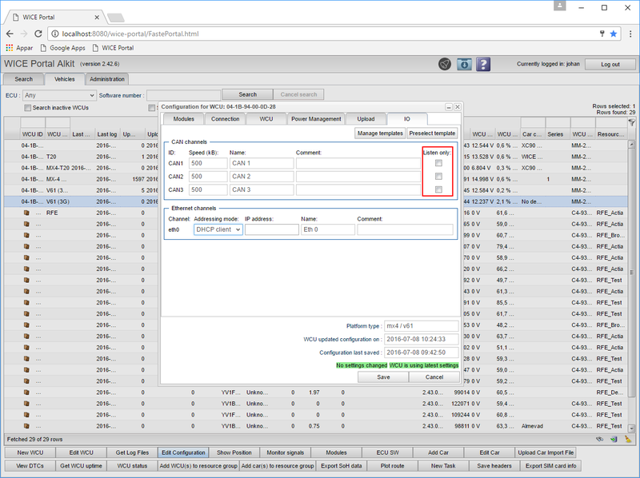Click the Edit Configuration button
Screen dimensions: 640x478
[x=183, y=452]
